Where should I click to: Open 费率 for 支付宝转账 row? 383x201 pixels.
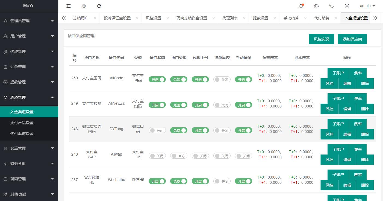coord(358,98)
